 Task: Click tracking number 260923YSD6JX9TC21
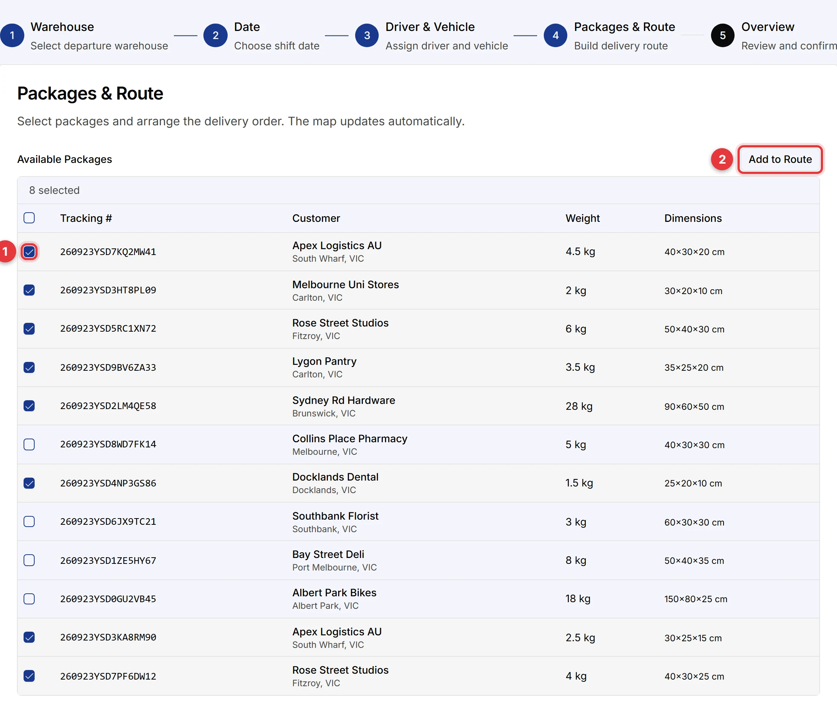click(x=108, y=522)
